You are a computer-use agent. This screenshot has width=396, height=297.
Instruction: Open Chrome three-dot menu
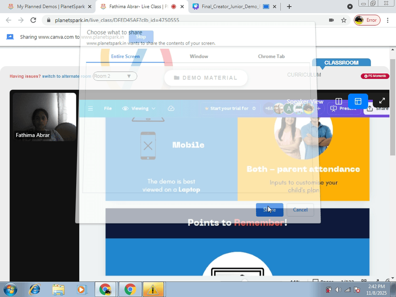pos(388,20)
